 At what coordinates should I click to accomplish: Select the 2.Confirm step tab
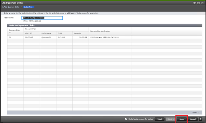(29, 7)
